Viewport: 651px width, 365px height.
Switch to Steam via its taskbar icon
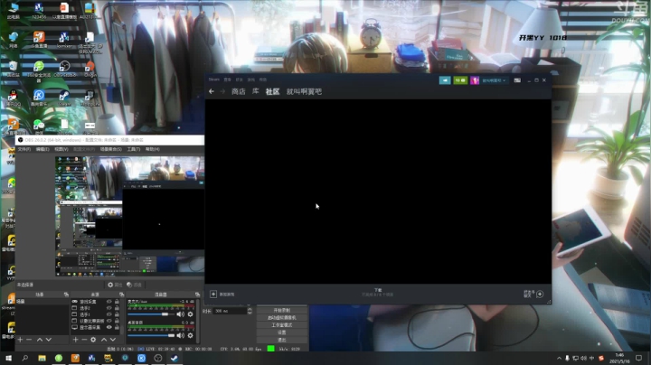174,358
